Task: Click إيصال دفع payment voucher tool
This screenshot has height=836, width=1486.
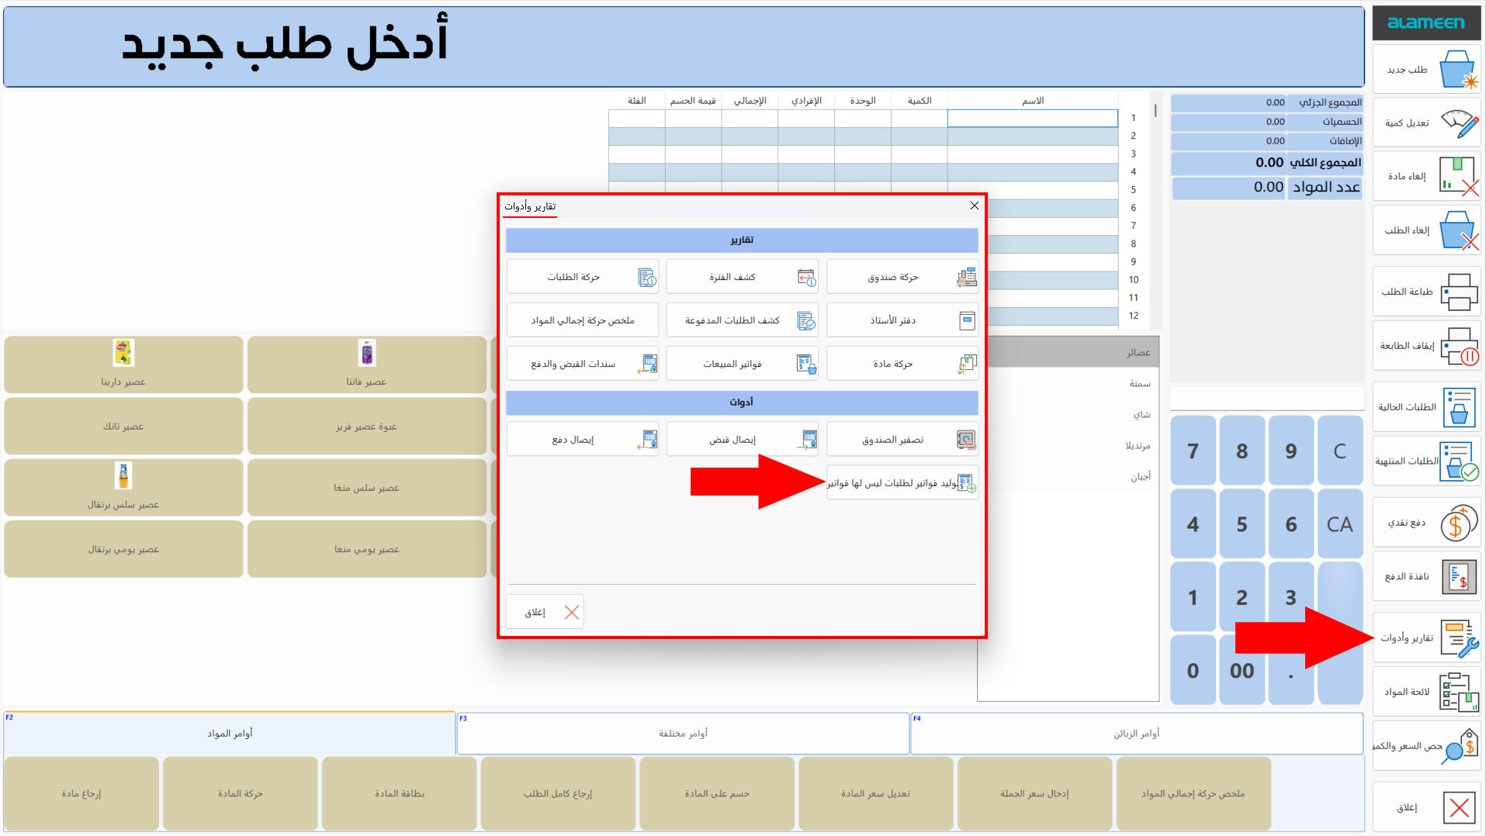Action: (x=582, y=440)
